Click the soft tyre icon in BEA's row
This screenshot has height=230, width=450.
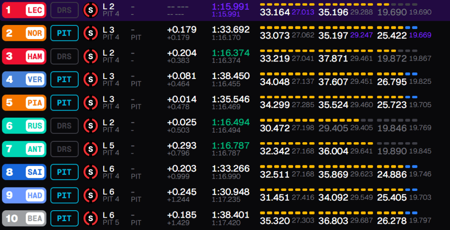pos(91,219)
